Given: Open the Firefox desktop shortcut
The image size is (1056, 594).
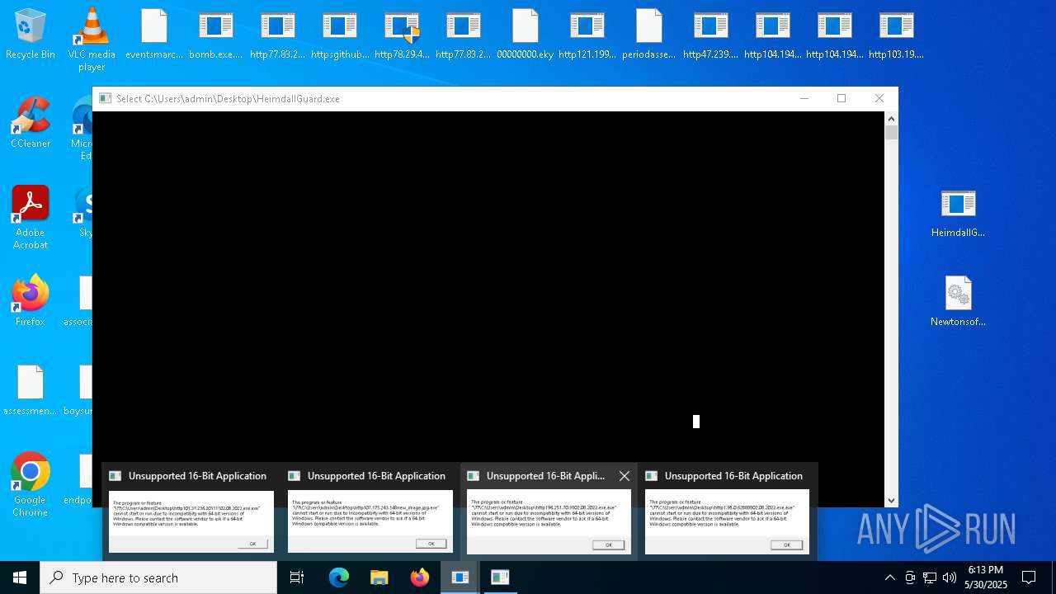Looking at the screenshot, I should [x=31, y=301].
